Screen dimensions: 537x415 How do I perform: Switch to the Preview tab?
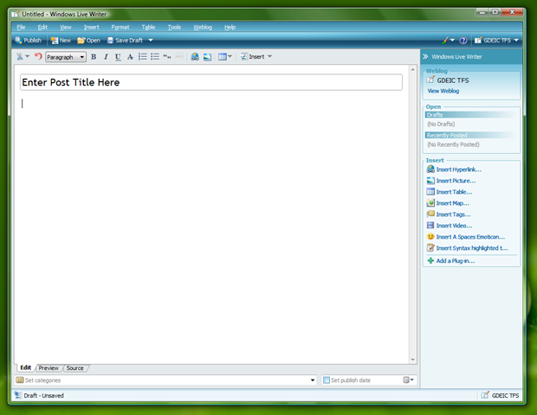point(49,368)
